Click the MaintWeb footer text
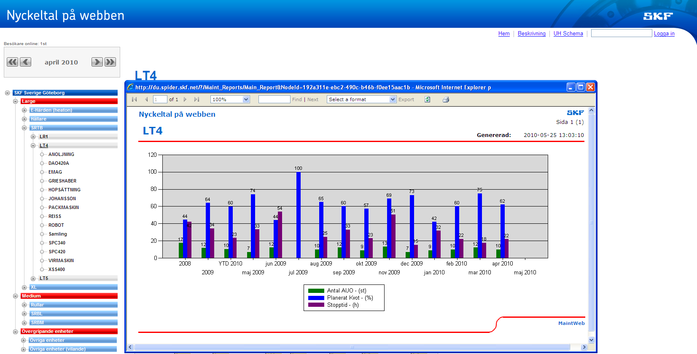This screenshot has height=354, width=697. 571,323
